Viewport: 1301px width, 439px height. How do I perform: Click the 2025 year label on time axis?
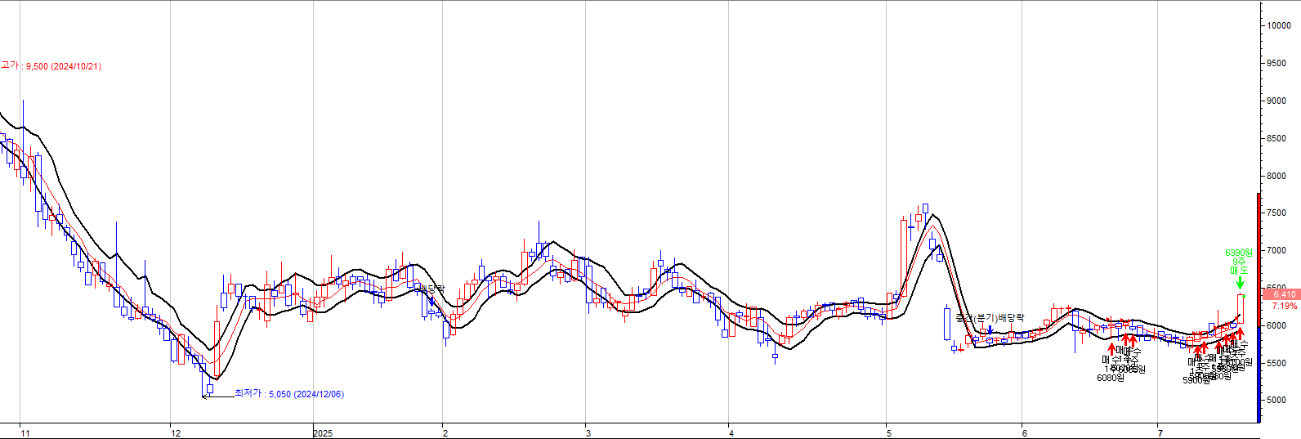[x=323, y=433]
